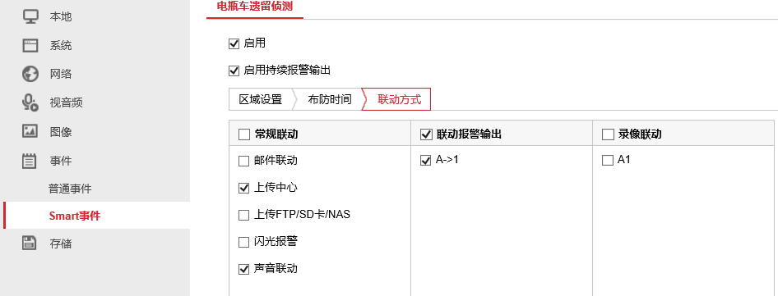The width and height of the screenshot is (778, 296).
Task: Disable 声音联动 checkbox
Action: coord(243,269)
